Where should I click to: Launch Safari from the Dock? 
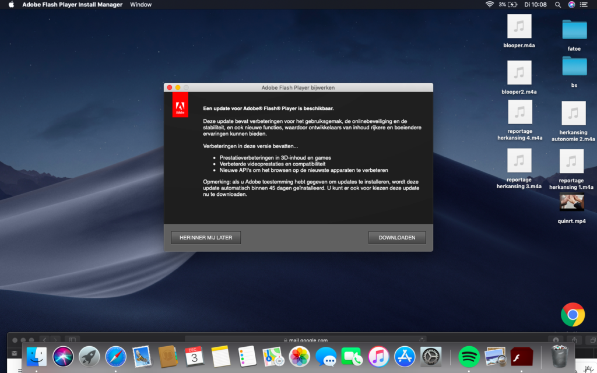tap(115, 356)
